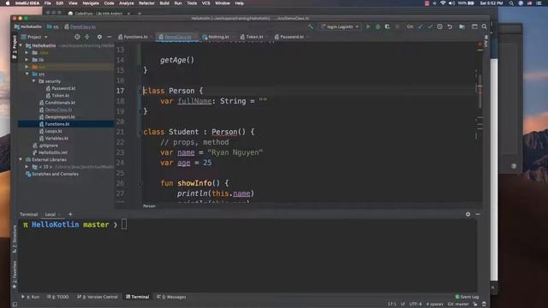Screen dimensions: 548x308
Task: Collapse the src folder node
Action: 27,74
